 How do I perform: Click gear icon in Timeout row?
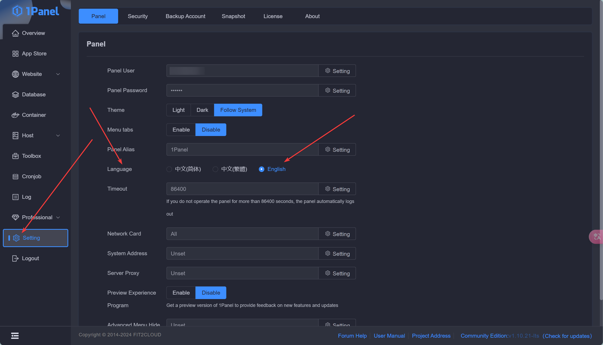click(x=328, y=189)
